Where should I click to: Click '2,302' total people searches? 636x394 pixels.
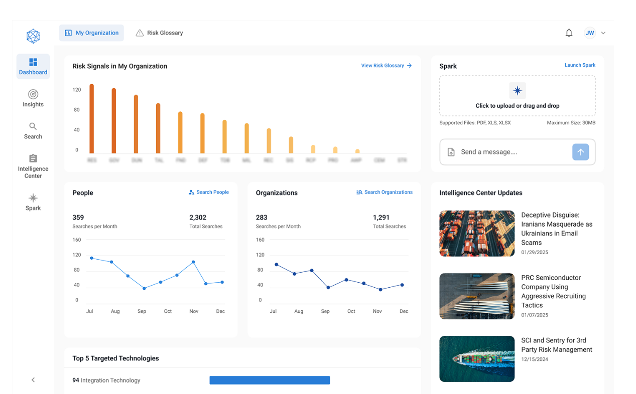[198, 218]
